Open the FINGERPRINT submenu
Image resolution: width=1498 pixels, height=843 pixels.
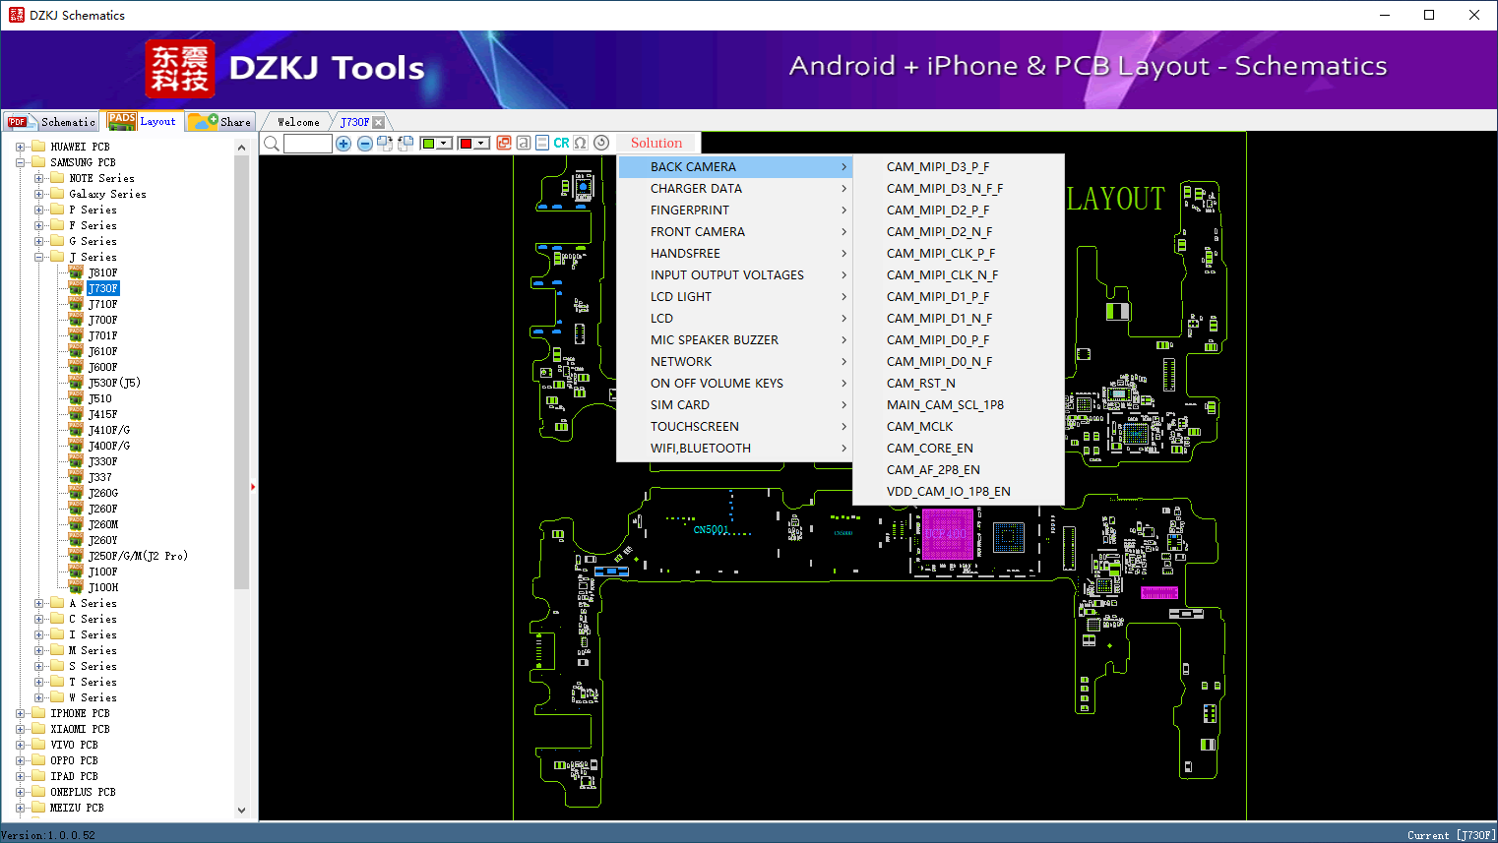735,211
